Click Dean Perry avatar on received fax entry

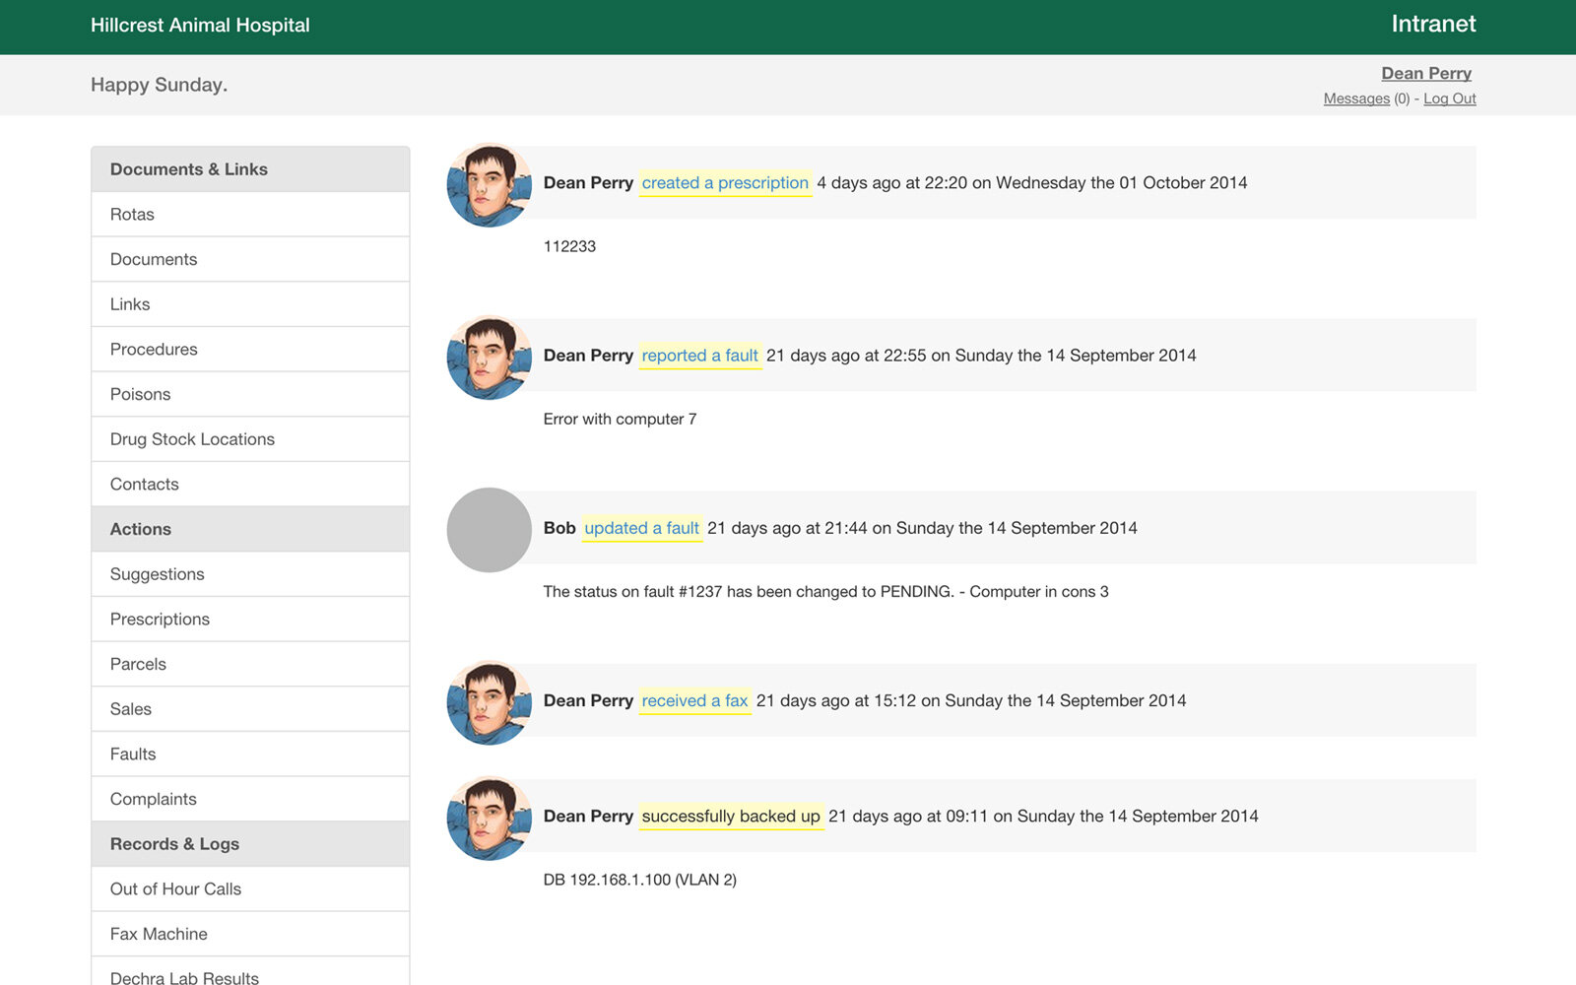point(490,702)
